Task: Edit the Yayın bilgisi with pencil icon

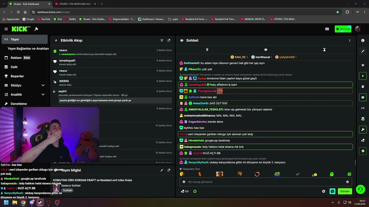Action: (x=162, y=170)
